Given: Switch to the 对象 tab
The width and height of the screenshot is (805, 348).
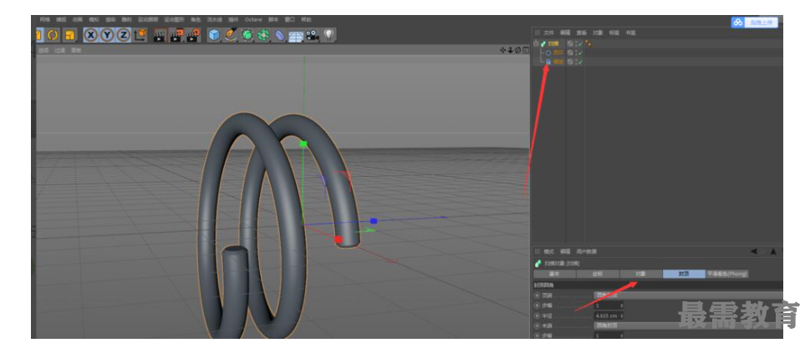Looking at the screenshot, I should (640, 275).
